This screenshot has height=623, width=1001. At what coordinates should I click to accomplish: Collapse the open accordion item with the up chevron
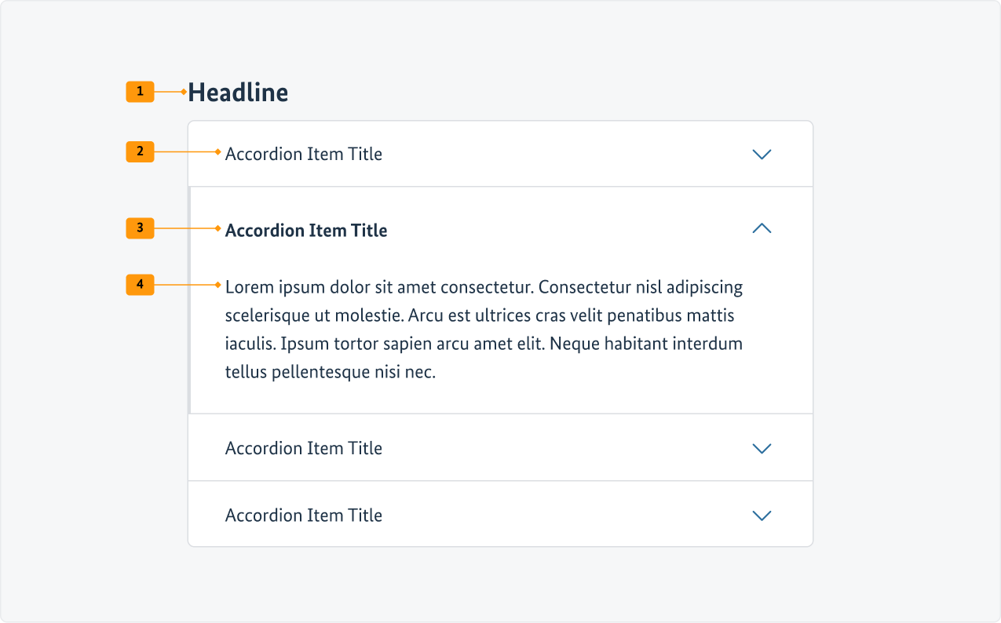(x=762, y=228)
